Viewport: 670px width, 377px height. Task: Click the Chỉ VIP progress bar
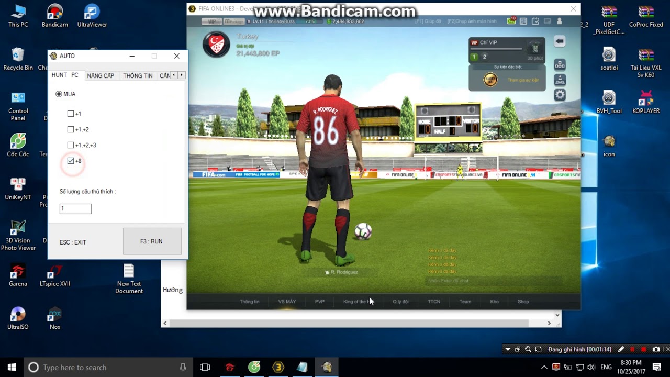(496, 49)
